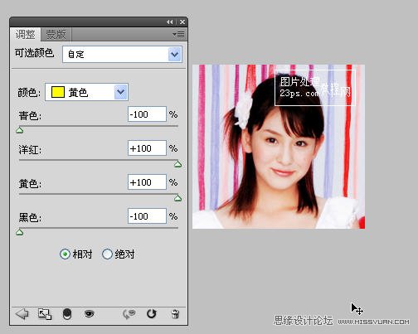Click the 青色 slider handle

pyautogui.click(x=19, y=130)
